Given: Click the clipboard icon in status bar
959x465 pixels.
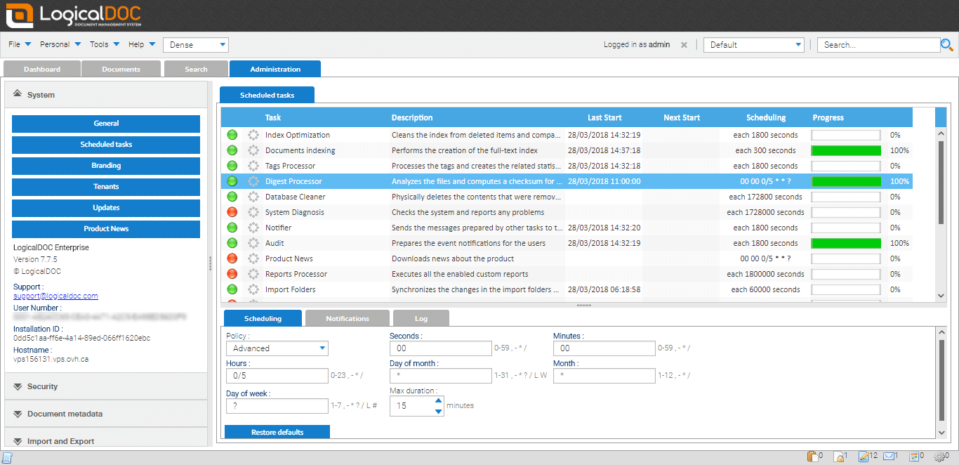Looking at the screenshot, I should click(812, 457).
